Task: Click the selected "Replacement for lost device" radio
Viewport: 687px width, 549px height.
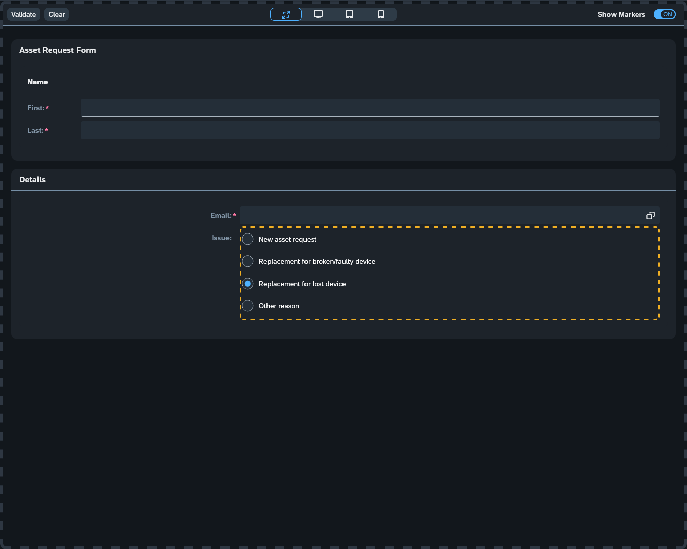Action: 247,283
